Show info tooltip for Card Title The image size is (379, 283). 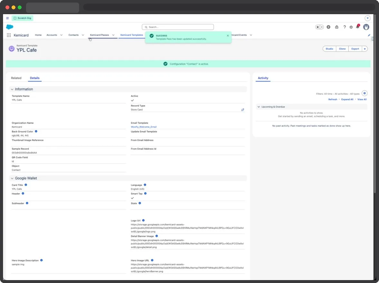tap(26, 185)
